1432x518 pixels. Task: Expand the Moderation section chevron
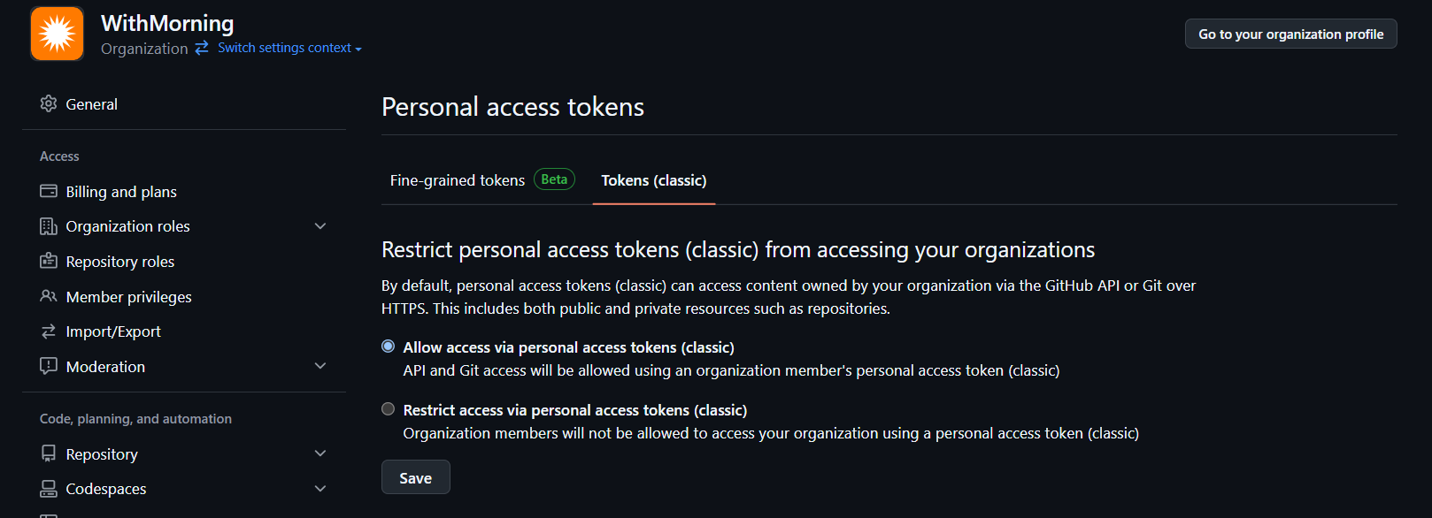tap(320, 366)
